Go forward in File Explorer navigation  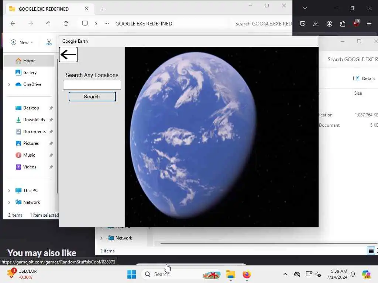coord(31,23)
